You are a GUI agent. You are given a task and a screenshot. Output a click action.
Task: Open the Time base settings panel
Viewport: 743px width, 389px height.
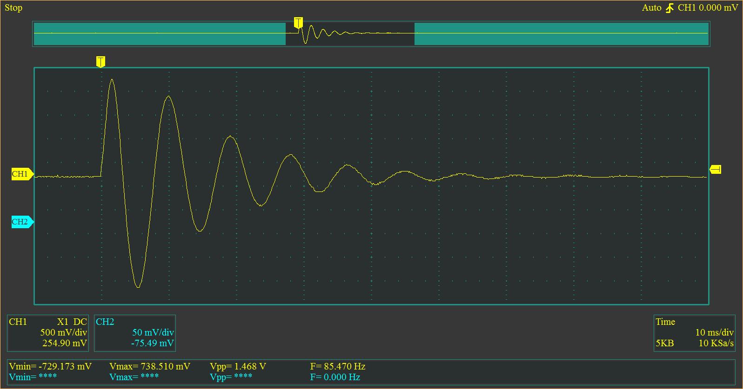coord(694,333)
